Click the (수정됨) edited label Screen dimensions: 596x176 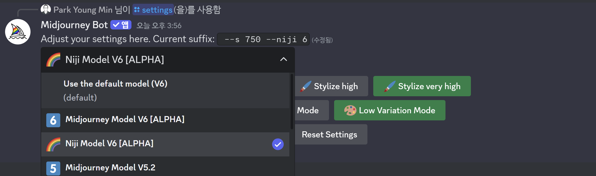[x=322, y=40]
